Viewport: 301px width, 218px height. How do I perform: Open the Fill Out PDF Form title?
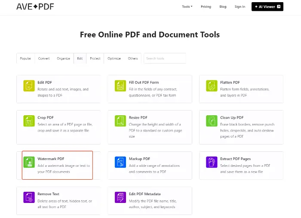pyautogui.click(x=144, y=83)
